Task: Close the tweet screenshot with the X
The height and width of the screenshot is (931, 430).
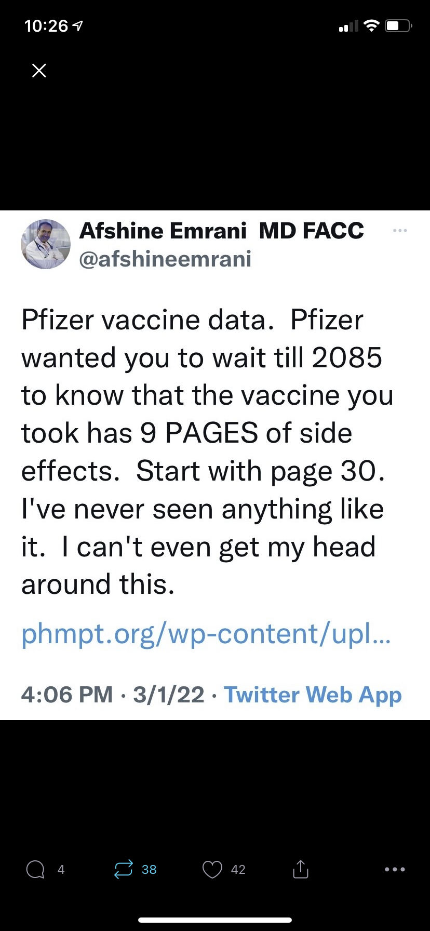Action: [39, 70]
